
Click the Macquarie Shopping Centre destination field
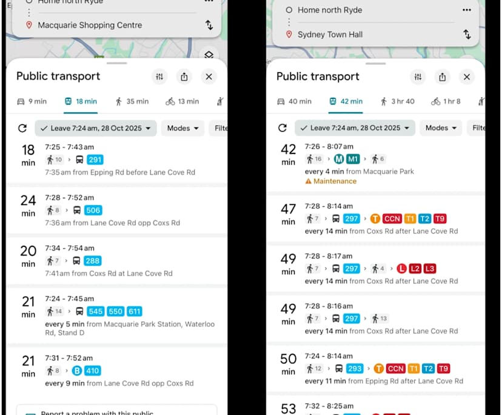pos(90,25)
